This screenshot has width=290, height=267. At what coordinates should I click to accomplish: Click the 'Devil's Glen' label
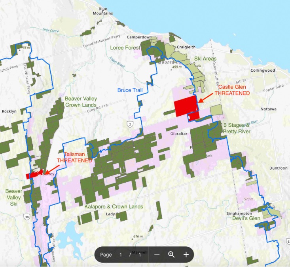(246, 218)
